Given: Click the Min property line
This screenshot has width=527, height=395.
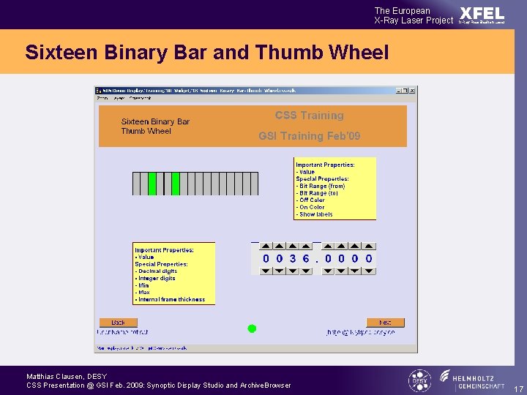Looking at the screenshot, I should click(x=142, y=285).
